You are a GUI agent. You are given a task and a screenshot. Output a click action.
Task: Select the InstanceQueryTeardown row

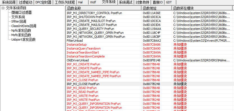pos(149,48)
